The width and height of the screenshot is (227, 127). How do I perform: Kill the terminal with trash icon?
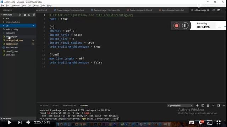(208, 105)
